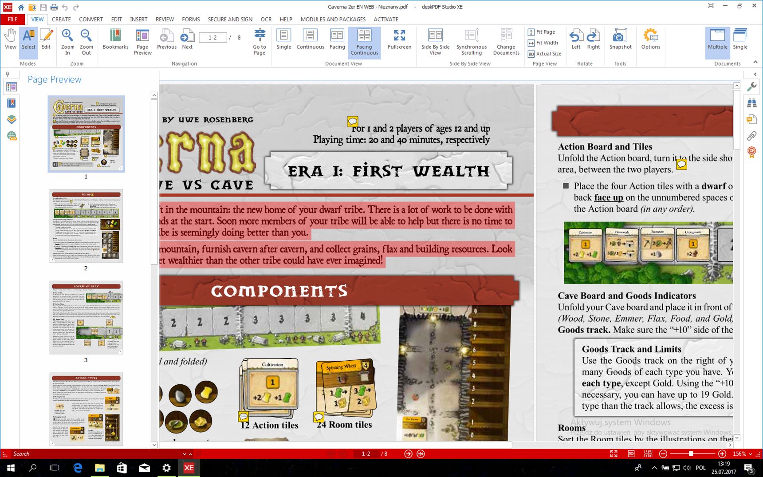Switch to the CONVERT tab
This screenshot has width=763, height=477.
[x=91, y=19]
